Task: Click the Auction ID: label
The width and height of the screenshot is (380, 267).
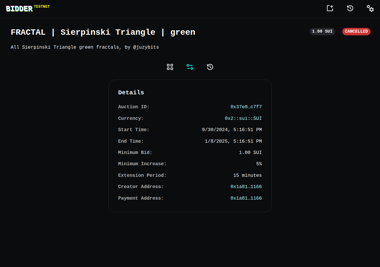Action: 134,107
